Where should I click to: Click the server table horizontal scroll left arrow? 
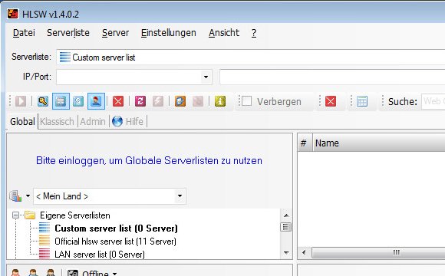point(304,252)
